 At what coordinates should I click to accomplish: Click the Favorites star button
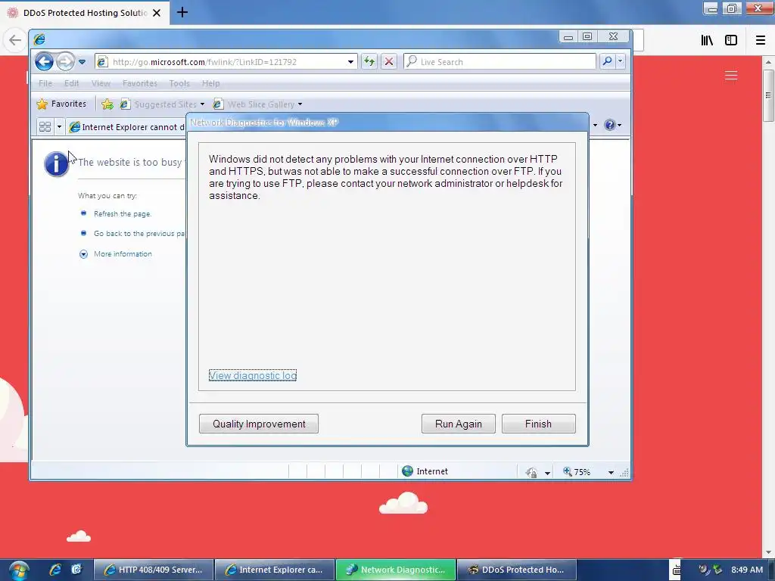[62, 104]
